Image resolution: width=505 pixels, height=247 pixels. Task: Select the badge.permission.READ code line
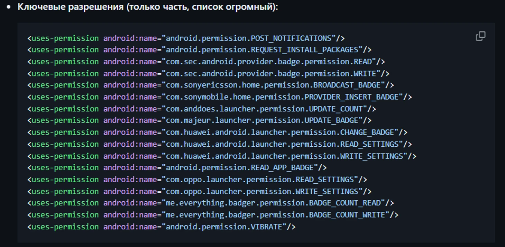click(206, 62)
